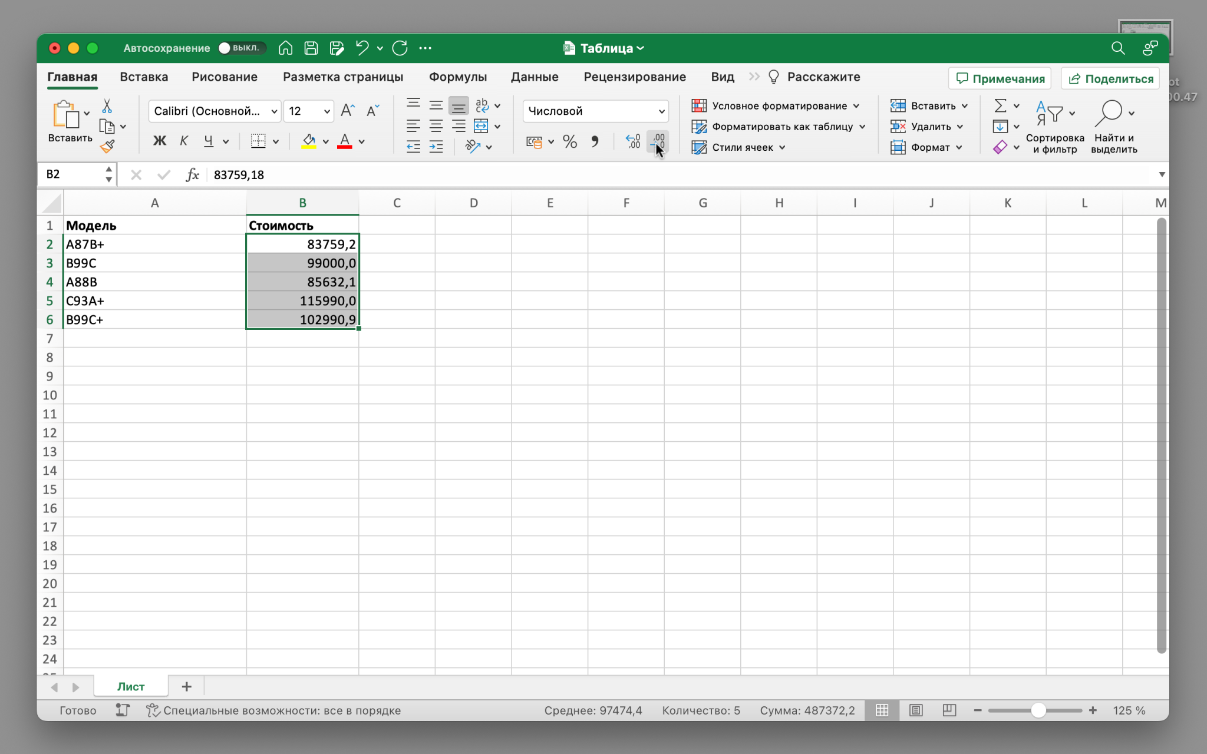Toggle bold Ж formatting

point(159,141)
